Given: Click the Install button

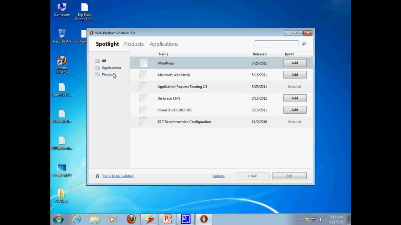Looking at the screenshot, I should 252,176.
